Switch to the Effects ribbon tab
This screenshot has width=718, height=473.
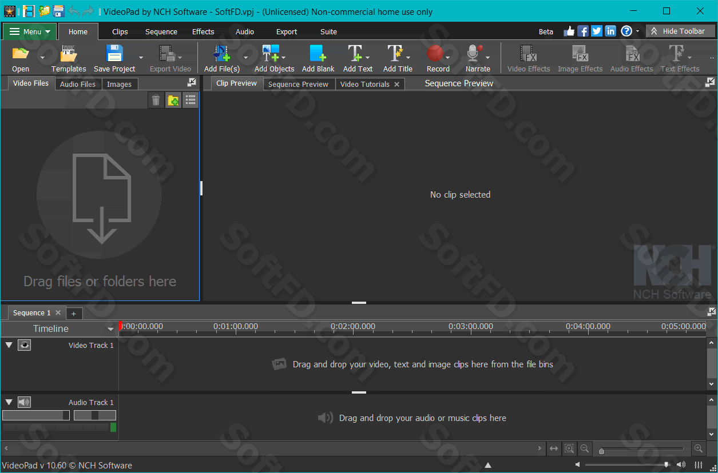click(x=203, y=31)
